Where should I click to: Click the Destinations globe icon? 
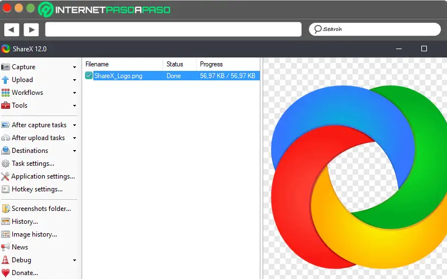[x=6, y=151]
